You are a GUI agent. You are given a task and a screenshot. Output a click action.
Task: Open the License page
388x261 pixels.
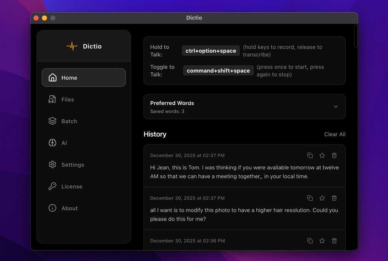(84, 186)
